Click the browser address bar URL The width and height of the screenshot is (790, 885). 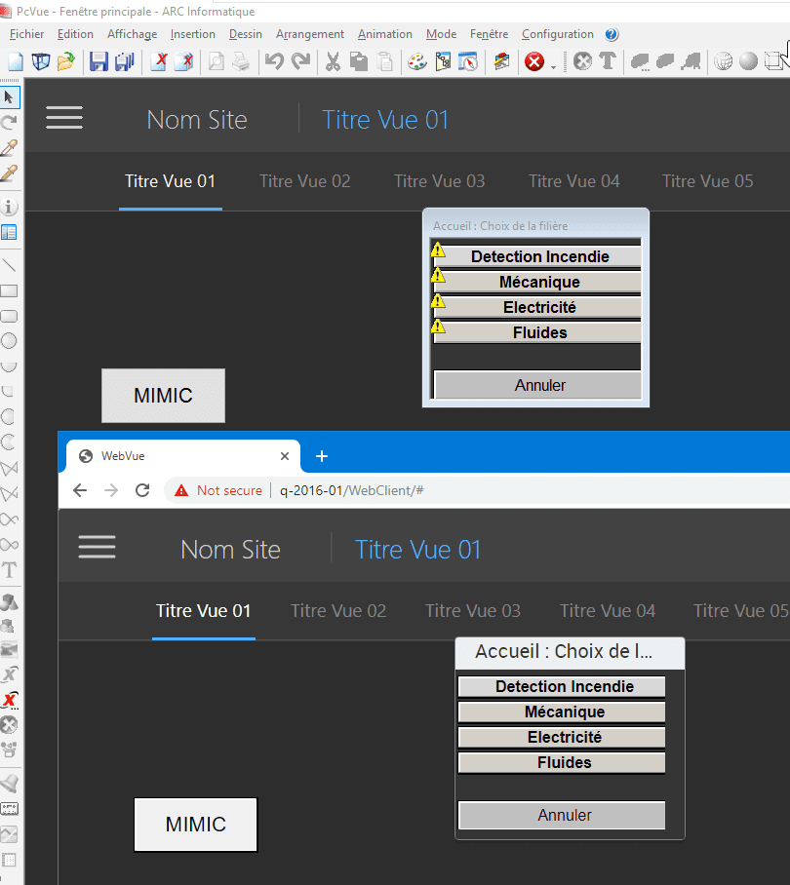351,490
